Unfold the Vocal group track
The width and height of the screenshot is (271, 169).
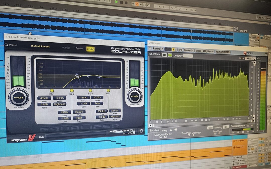234,141
